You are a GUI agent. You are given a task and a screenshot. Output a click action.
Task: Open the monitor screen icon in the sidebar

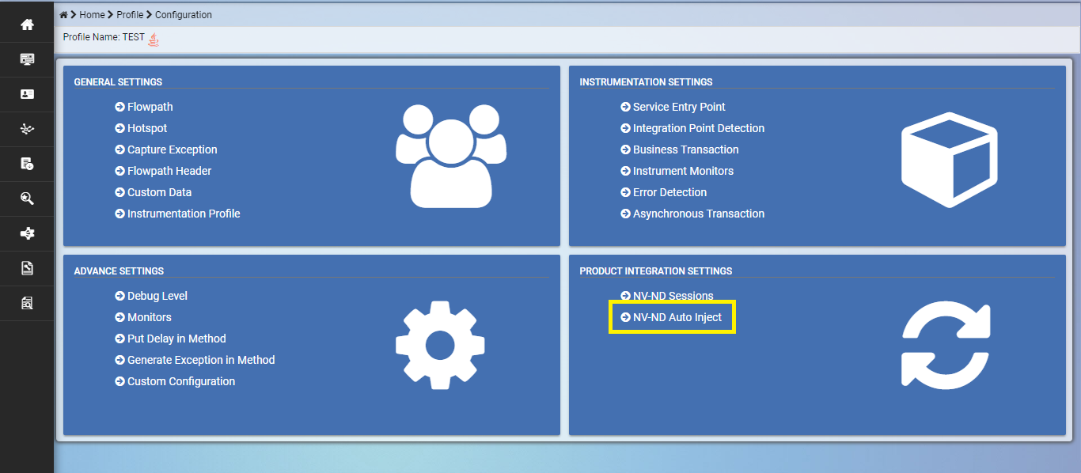coord(27,59)
